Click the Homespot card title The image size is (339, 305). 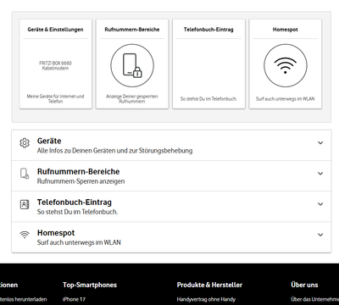click(286, 30)
